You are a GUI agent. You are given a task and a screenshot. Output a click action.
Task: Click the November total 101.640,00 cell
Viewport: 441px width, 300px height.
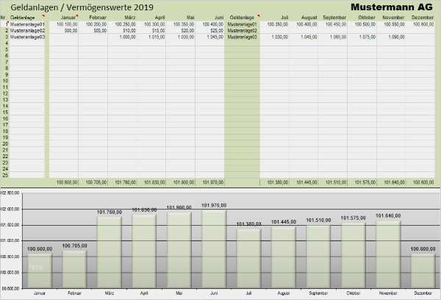[392, 182]
